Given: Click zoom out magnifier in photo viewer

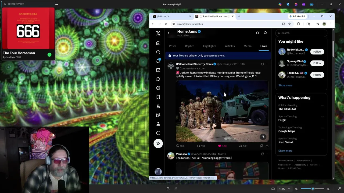Looking at the screenshot, I should tap(296, 189).
